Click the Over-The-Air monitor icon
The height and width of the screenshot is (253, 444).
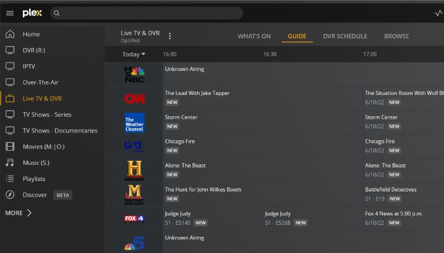(10, 82)
